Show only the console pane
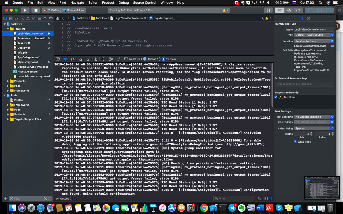This screenshot has width=343, height=214. point(270,198)
